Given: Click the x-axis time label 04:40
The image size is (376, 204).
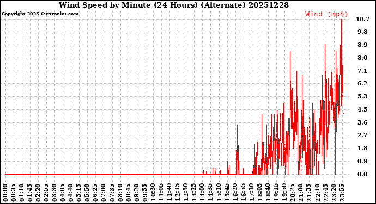Looking at the screenshot, I should tap(71, 193).
